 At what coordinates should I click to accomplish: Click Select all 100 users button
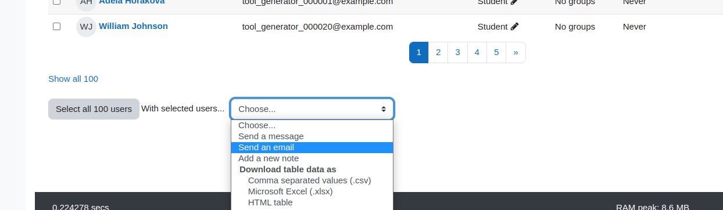tap(94, 109)
